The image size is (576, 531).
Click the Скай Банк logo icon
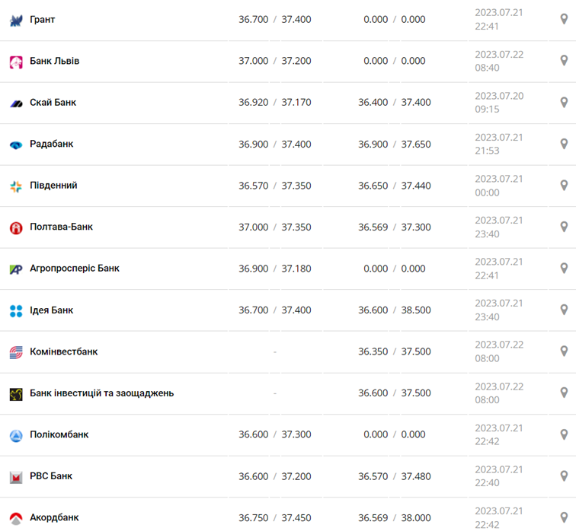[16, 103]
